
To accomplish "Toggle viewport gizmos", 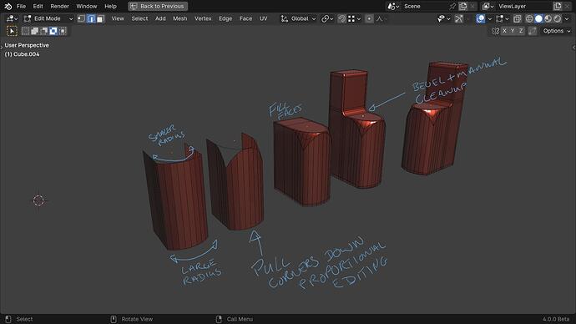I will (x=459, y=18).
